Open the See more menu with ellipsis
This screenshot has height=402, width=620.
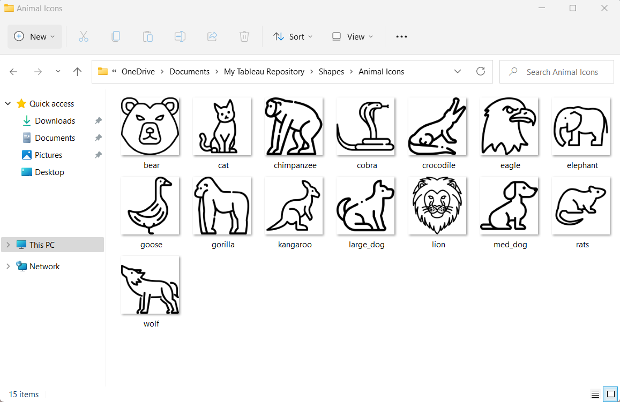click(x=401, y=36)
